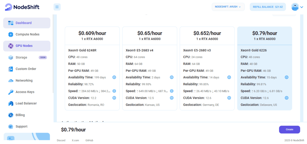Click the NodeShift logo icon
Screen dimensions: 307x144
pyautogui.click(x=8, y=7)
